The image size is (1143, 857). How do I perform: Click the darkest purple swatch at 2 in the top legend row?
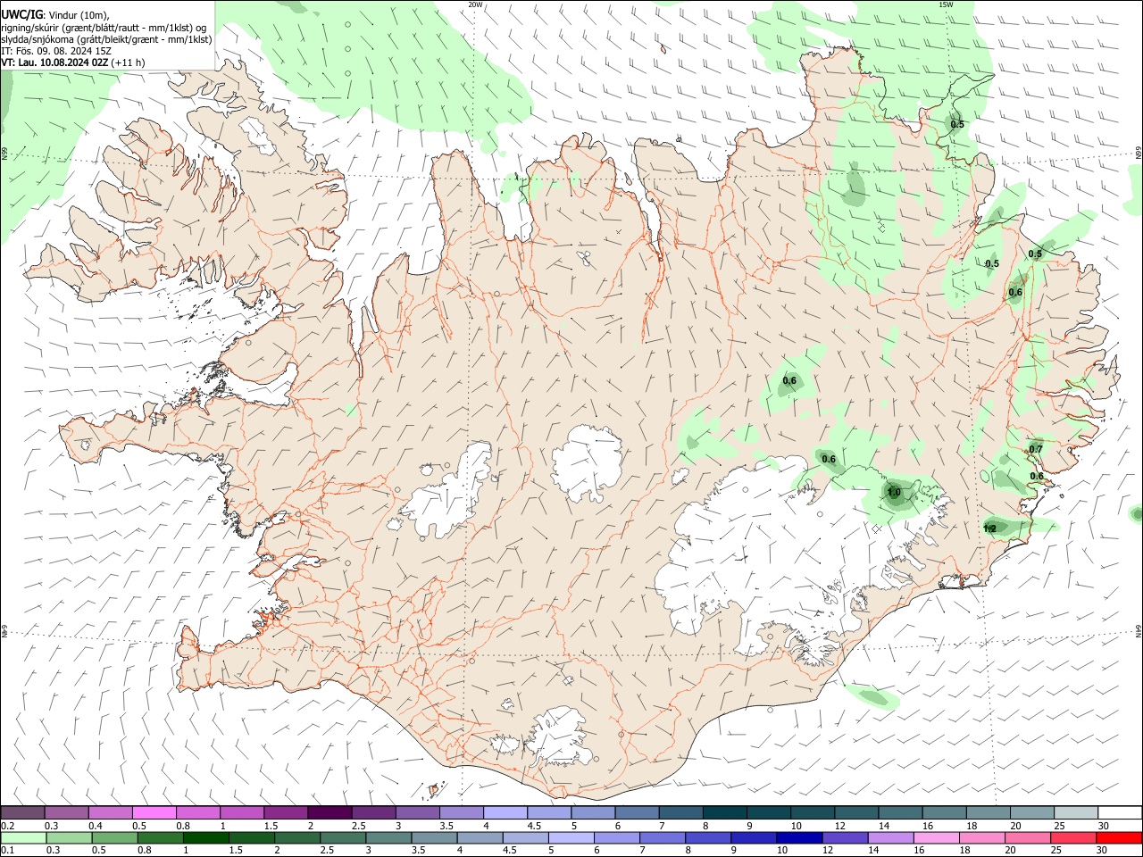329,812
